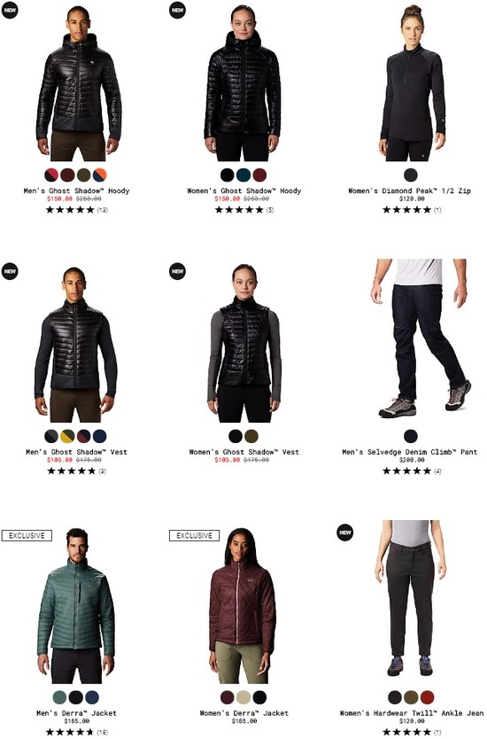Open the Men's Ghost Shadow Vest product image
This screenshot has height=739, width=487.
coord(76,344)
